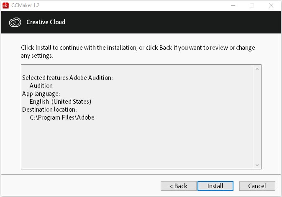Click the 'CCMaker 1.2' window title text
Image resolution: width=282 pixels, height=197 pixels.
point(26,5)
